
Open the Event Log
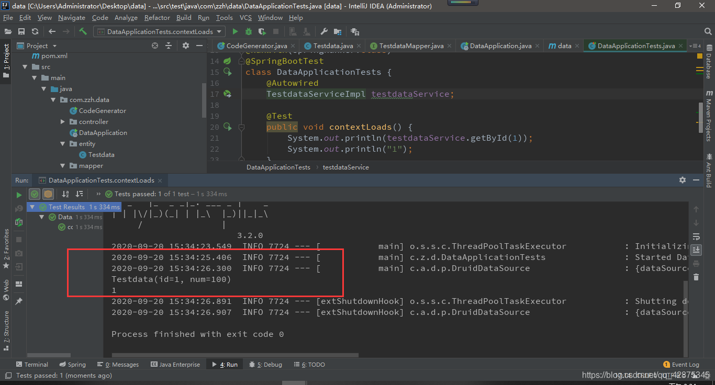point(681,365)
